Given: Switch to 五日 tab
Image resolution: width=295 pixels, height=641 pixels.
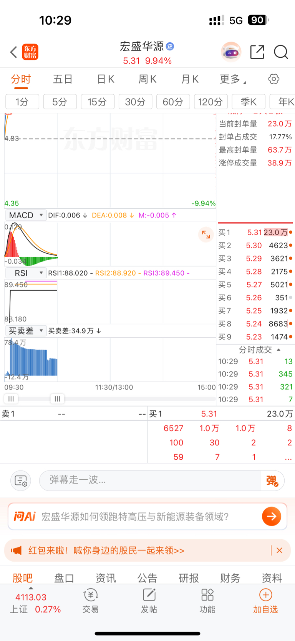Looking at the screenshot, I should [x=63, y=79].
